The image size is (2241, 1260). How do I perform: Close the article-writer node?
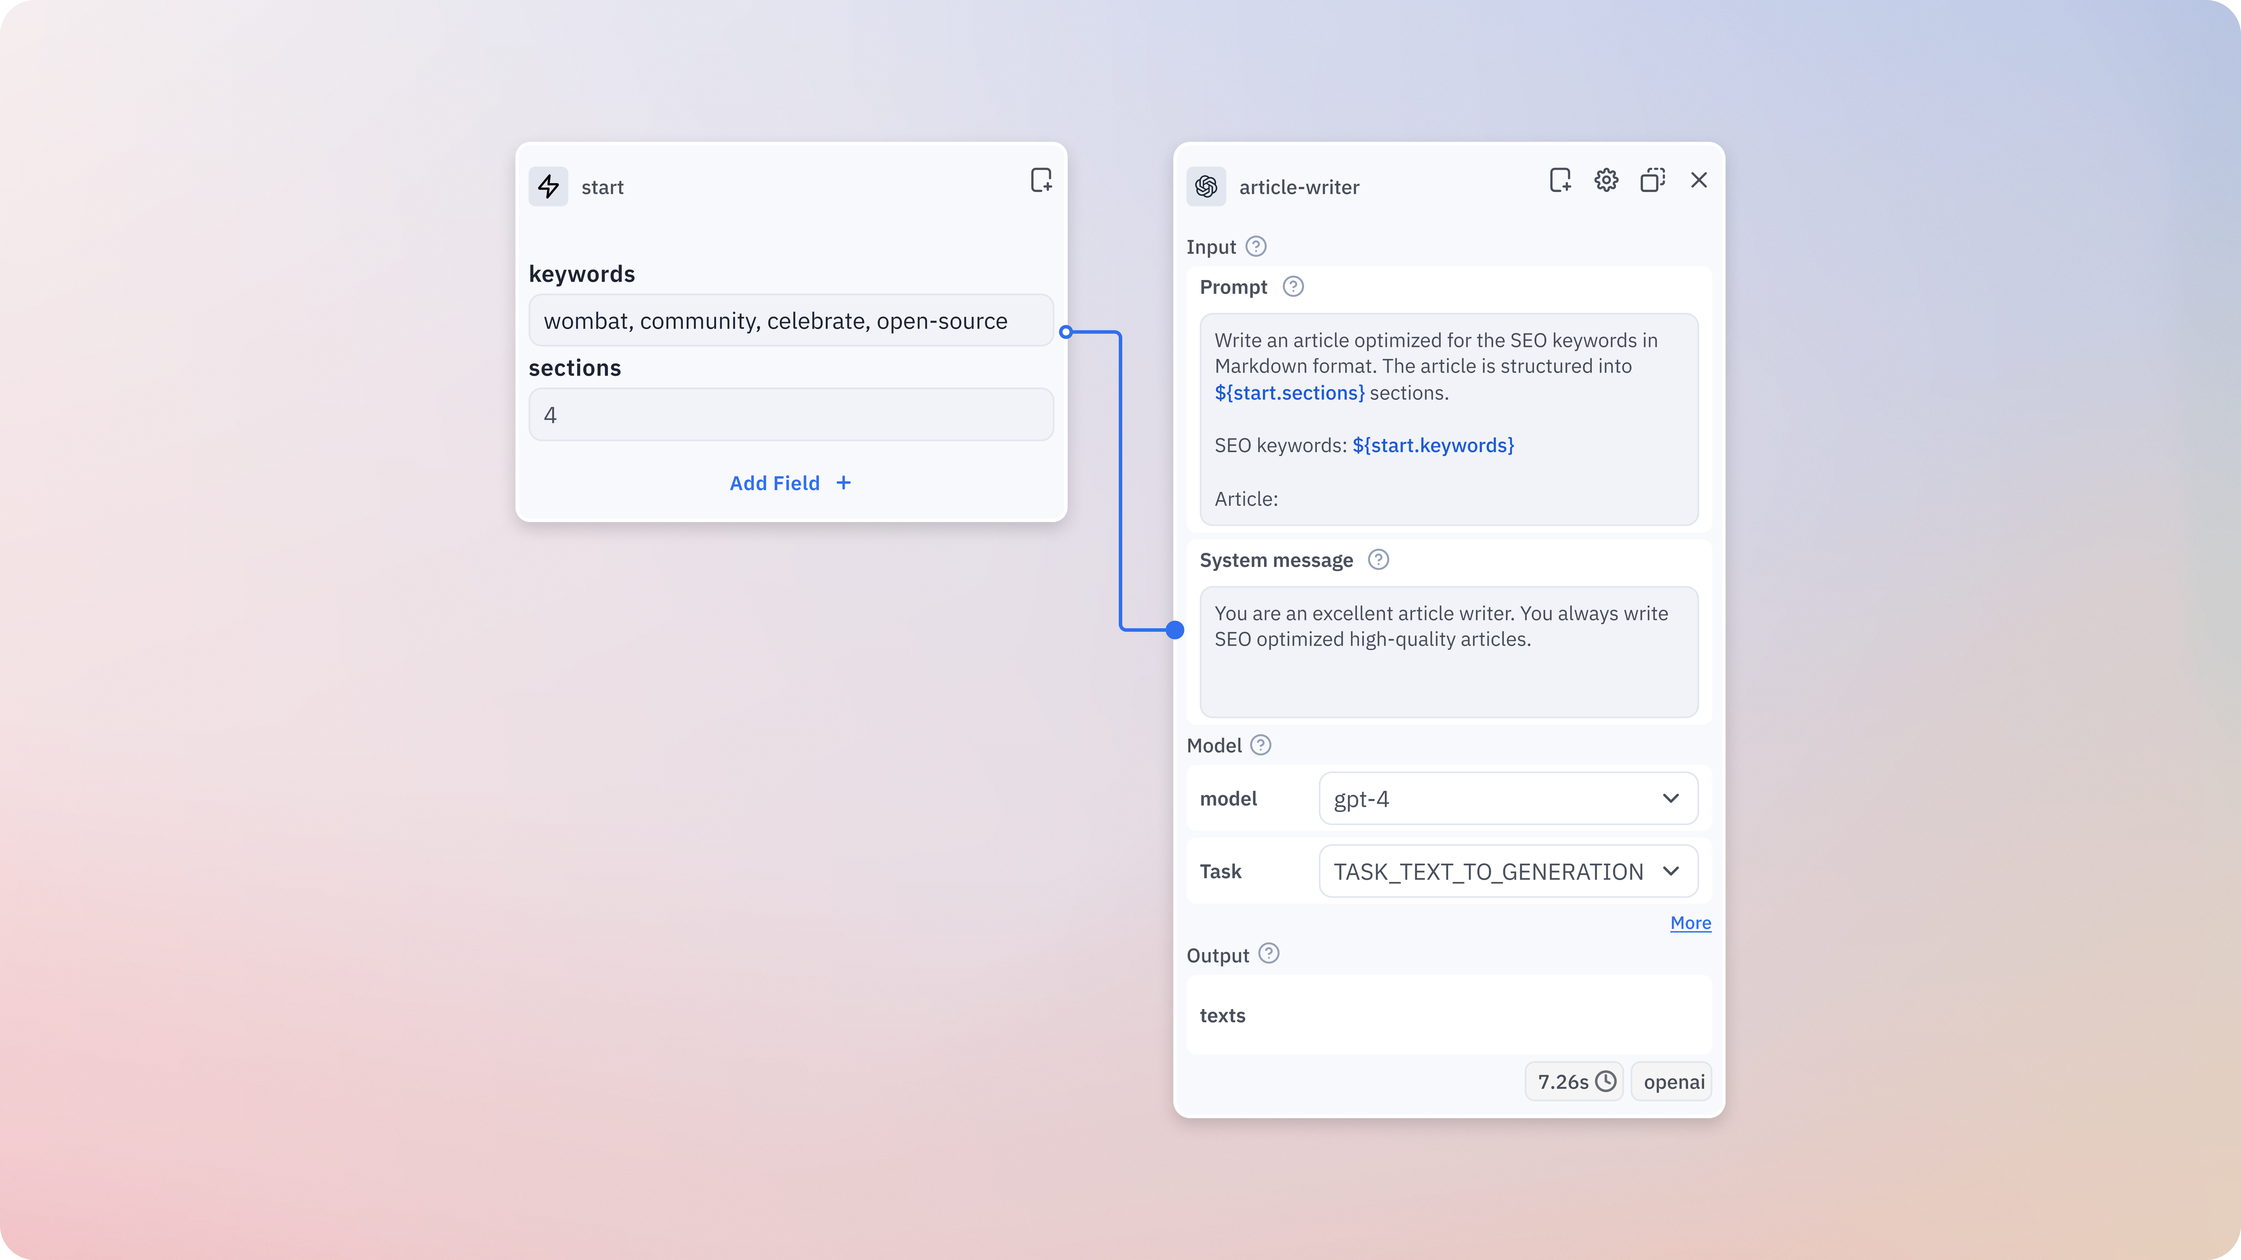[1698, 180]
